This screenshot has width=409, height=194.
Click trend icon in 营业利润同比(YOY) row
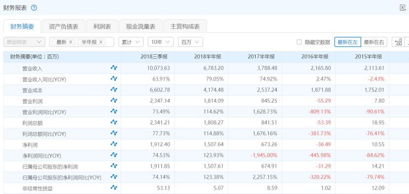[114, 111]
